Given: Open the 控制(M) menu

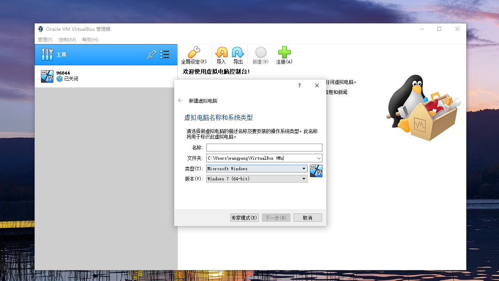Looking at the screenshot, I should point(67,39).
